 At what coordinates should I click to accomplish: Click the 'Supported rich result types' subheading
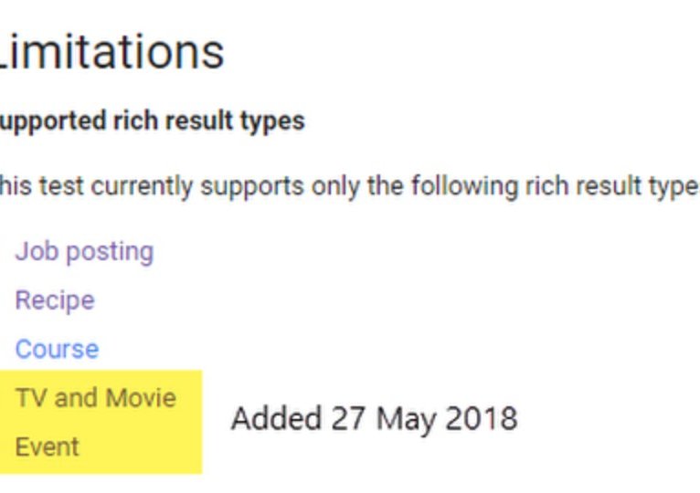click(152, 121)
